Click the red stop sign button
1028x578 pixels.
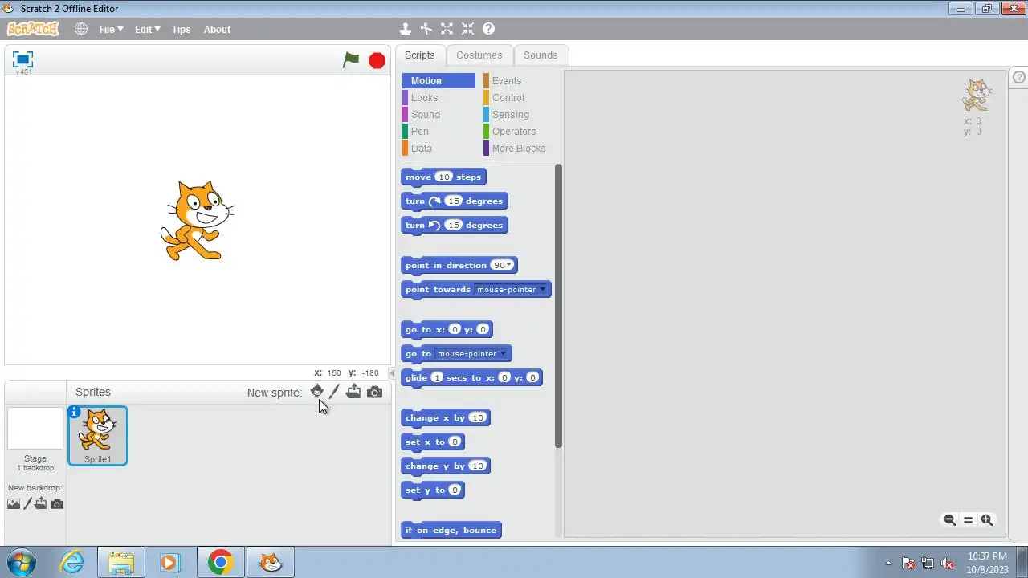(x=377, y=60)
